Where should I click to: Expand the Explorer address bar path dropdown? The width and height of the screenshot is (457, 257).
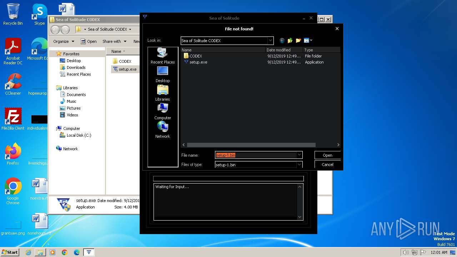click(x=130, y=29)
